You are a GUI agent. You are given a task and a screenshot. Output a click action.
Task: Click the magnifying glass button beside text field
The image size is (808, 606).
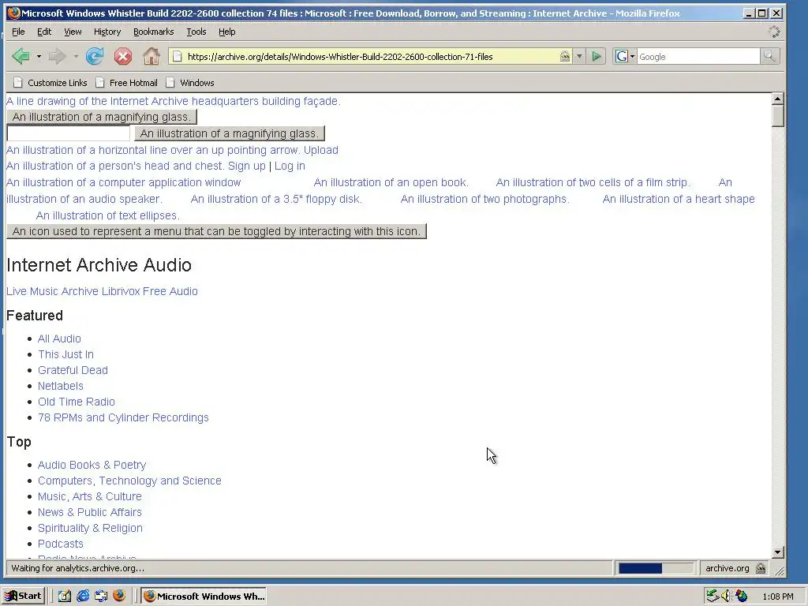tap(230, 133)
